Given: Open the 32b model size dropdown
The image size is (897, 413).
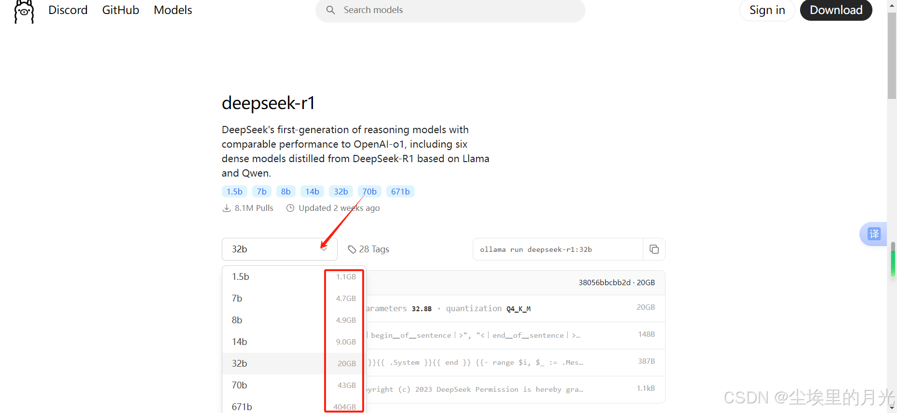Looking at the screenshot, I should (280, 249).
